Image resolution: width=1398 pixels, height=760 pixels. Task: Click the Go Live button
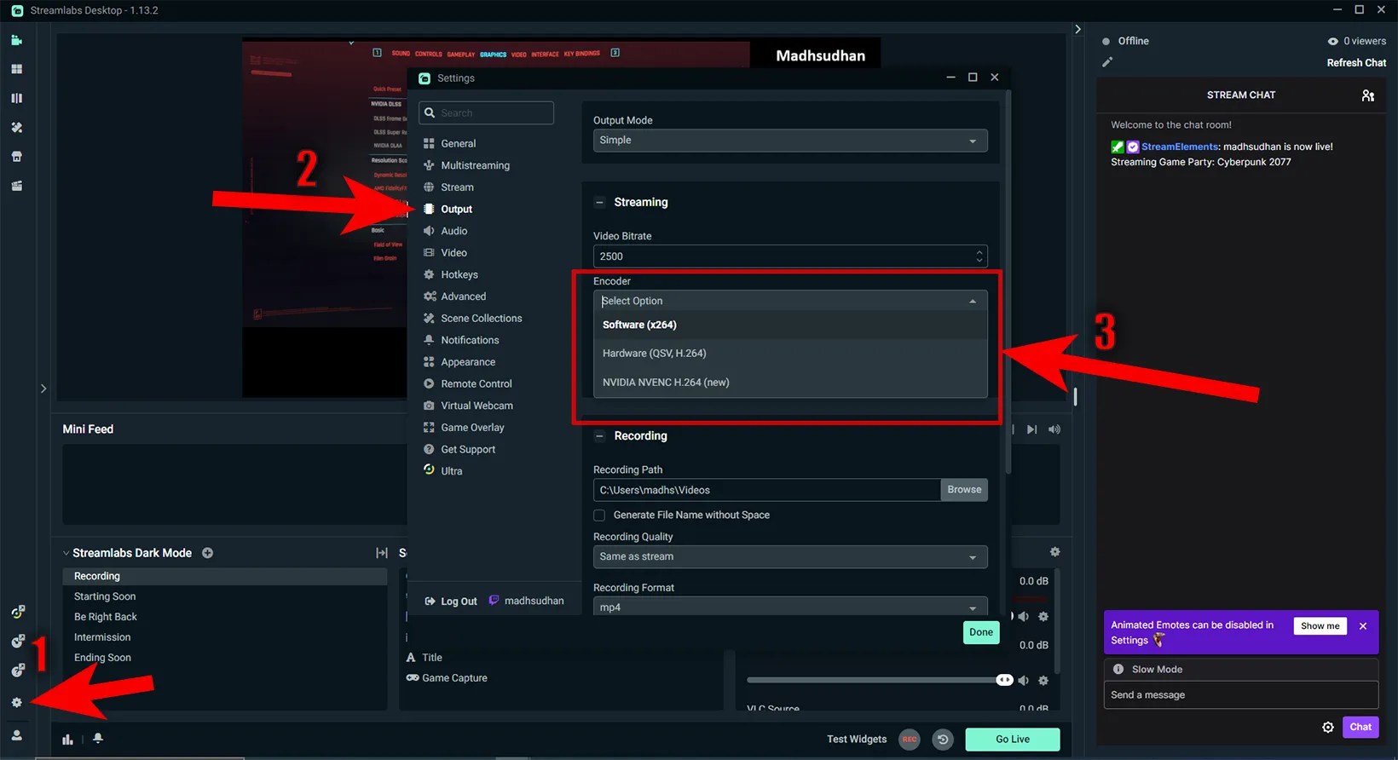pos(1013,740)
